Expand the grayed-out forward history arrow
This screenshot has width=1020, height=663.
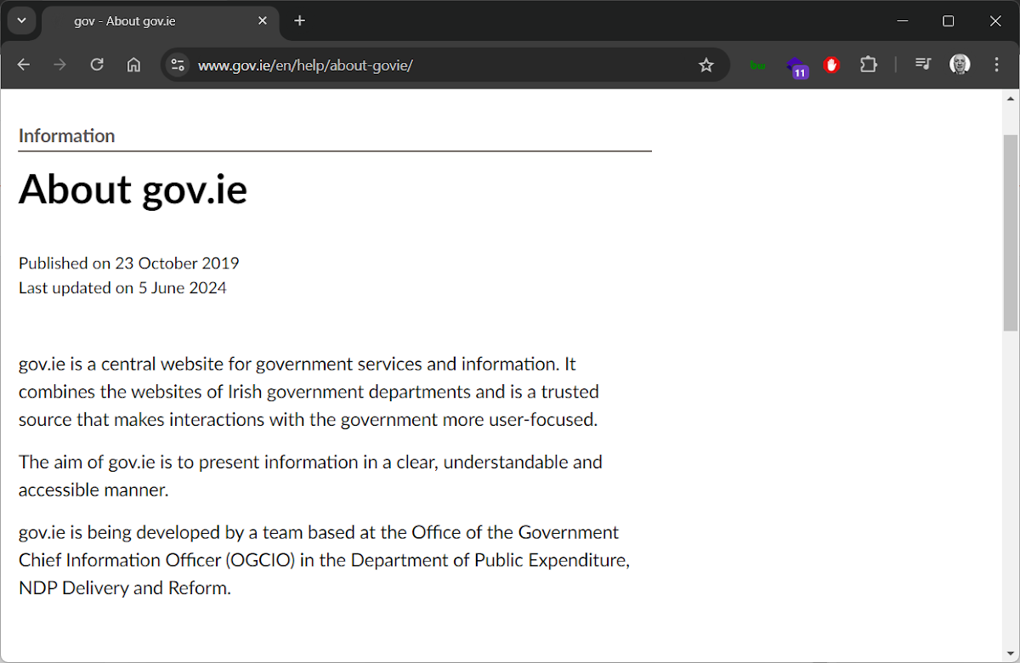[x=59, y=64]
